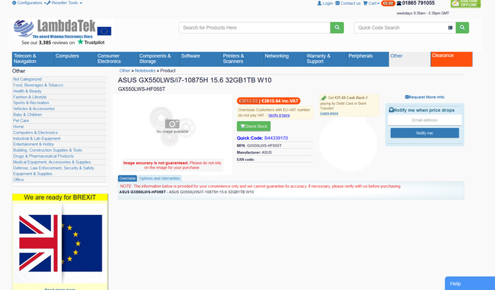The image size is (495, 290).
Task: Click the orange €0.00 cart total badge
Action: (388, 3)
